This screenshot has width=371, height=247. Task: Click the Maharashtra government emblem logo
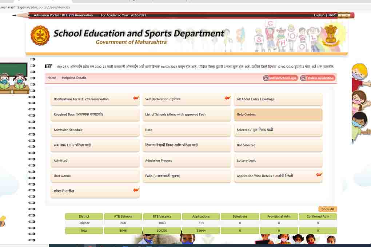point(40,35)
